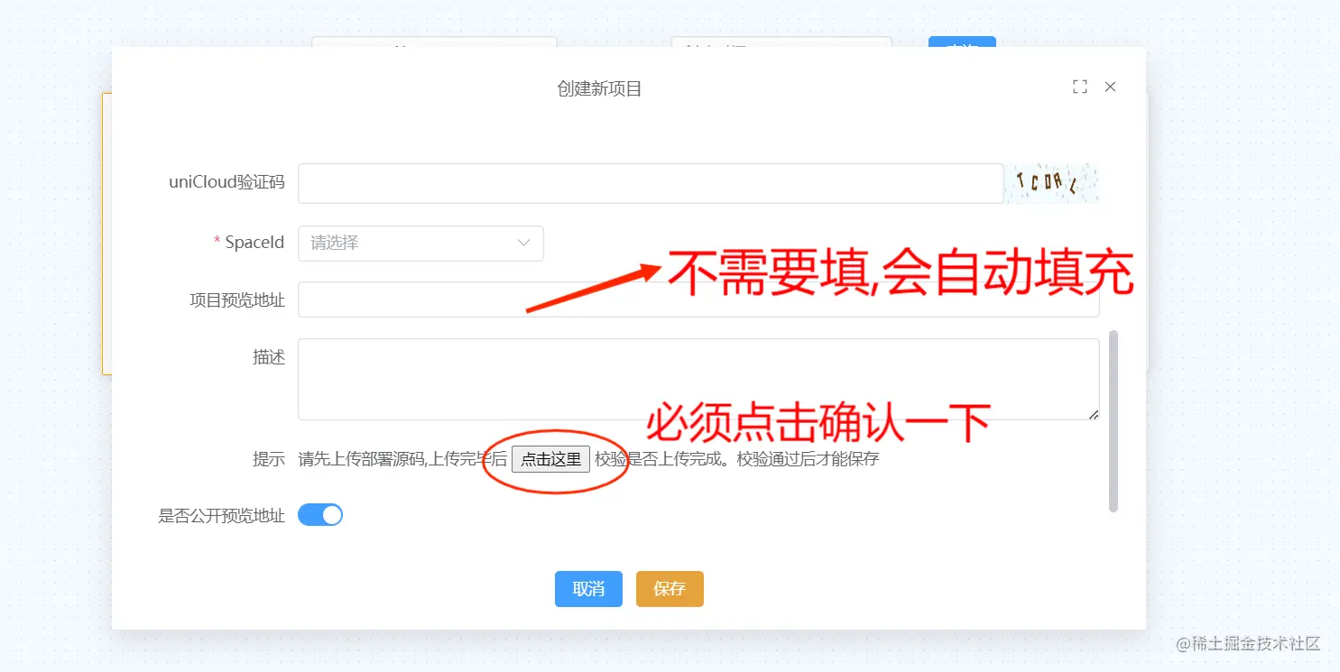Turn off public preview address switch

coord(320,514)
